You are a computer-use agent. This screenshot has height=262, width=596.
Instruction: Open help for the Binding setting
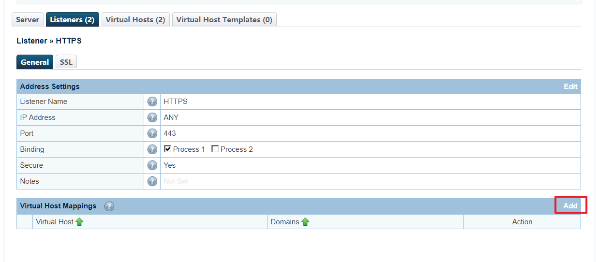coord(152,149)
